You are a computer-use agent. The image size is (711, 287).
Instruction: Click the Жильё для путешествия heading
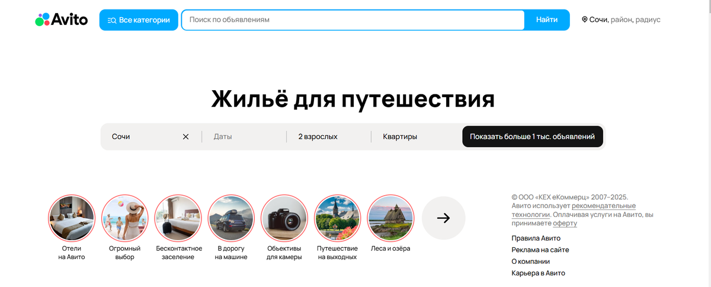(x=353, y=98)
